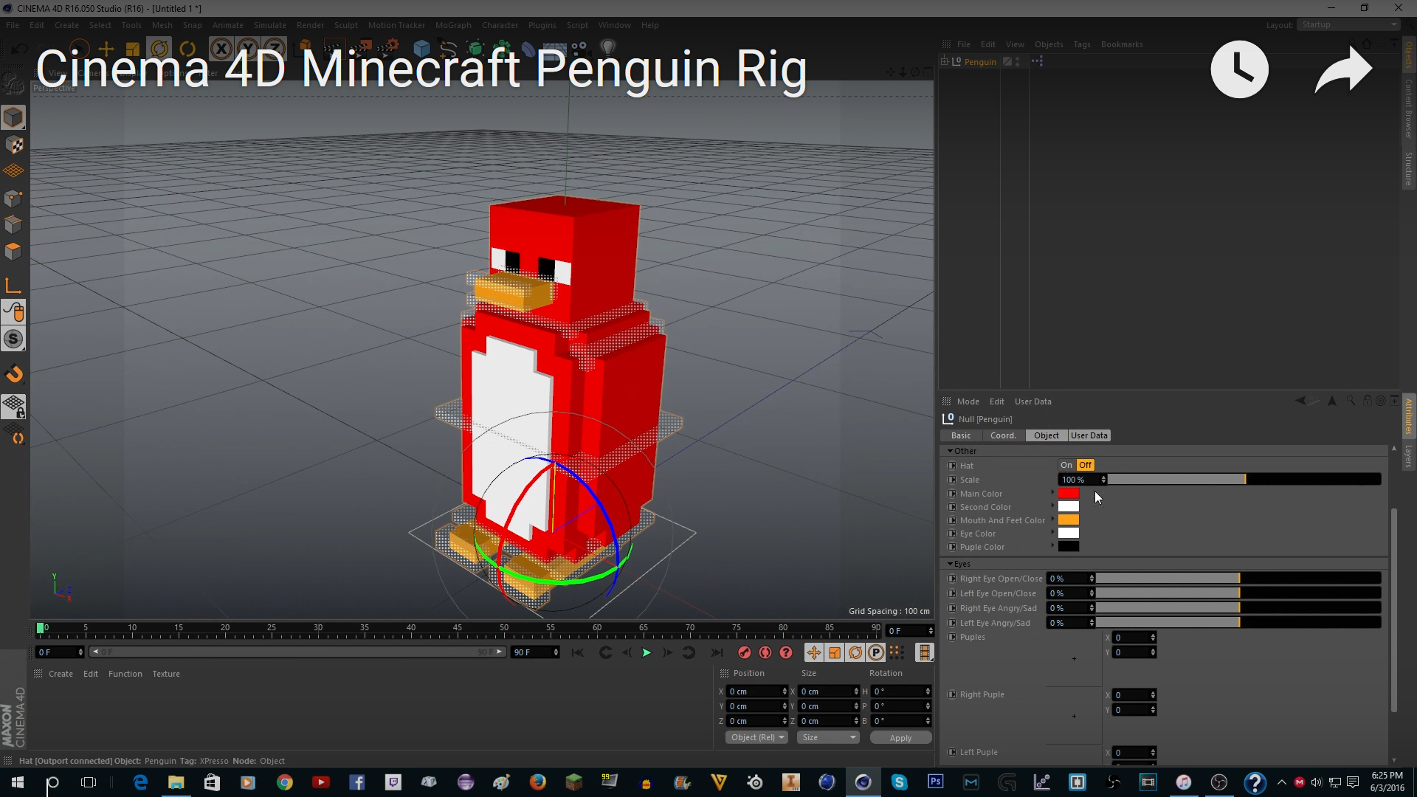Toggle Scale keyframe recording
Screen dimensions: 1417x797
pyautogui.click(x=834, y=652)
